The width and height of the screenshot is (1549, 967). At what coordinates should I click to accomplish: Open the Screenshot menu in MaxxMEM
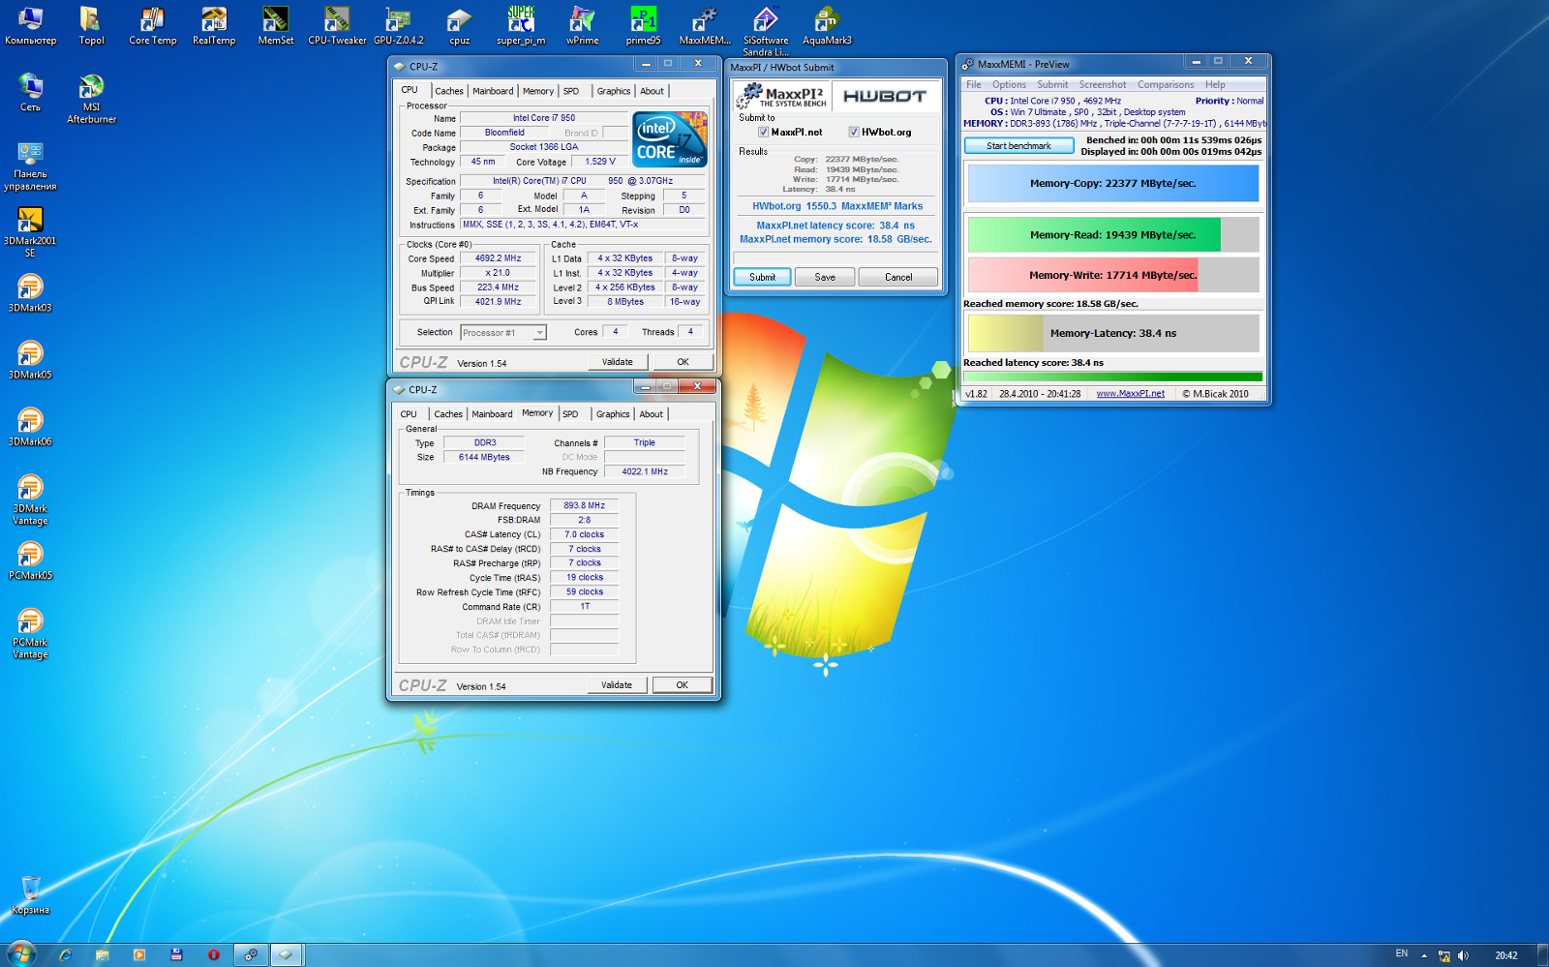tap(1103, 85)
